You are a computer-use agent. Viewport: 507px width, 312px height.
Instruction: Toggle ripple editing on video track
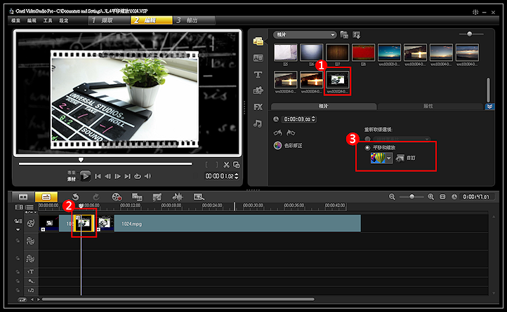[18, 222]
